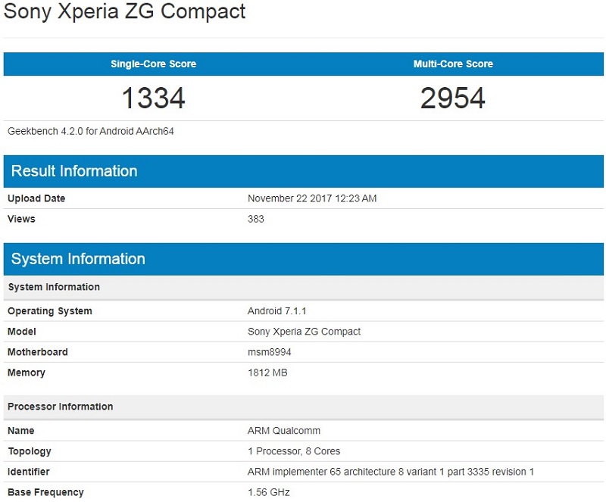Image resolution: width=606 pixels, height=502 pixels.
Task: Select the Android 7.1.1 operating system value
Action: tap(276, 311)
